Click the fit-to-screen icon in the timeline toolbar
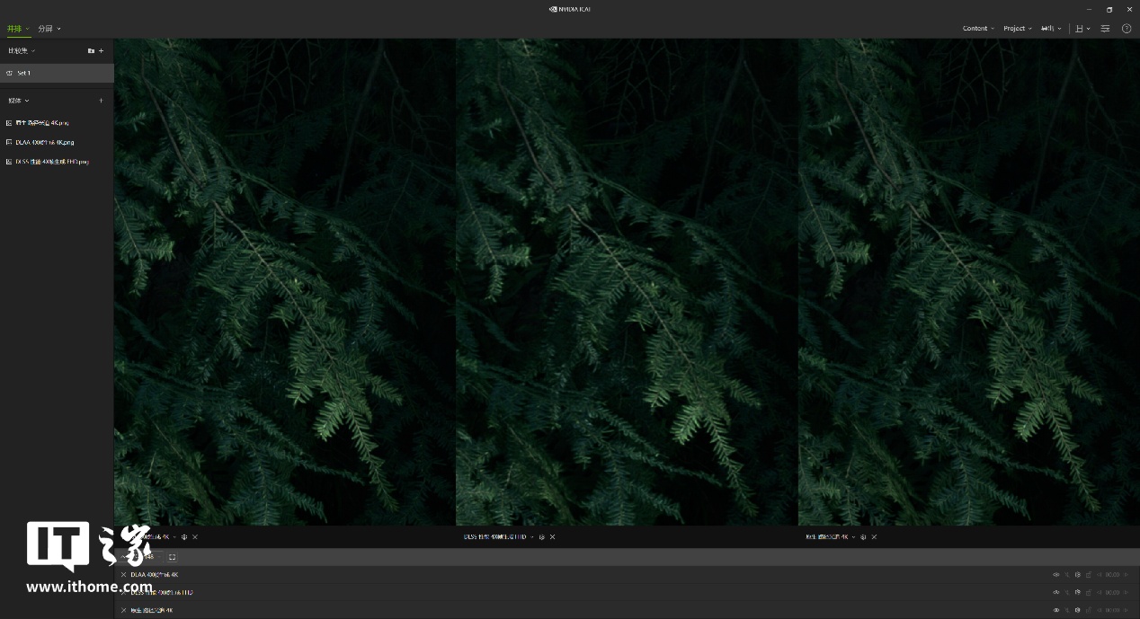 pyautogui.click(x=173, y=557)
